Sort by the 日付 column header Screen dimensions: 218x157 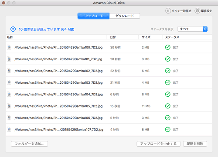(x=113, y=37)
